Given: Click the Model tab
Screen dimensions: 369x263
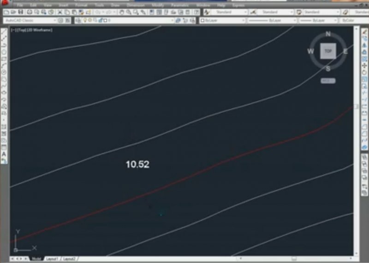Looking at the screenshot, I should tap(36, 259).
